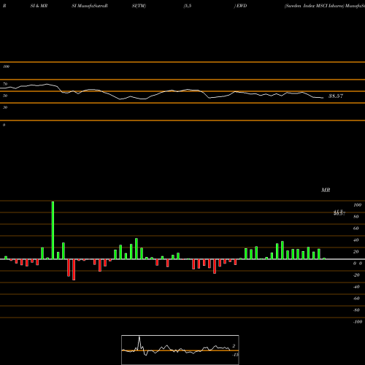Click the 'SI(TM)' header text

139,6
